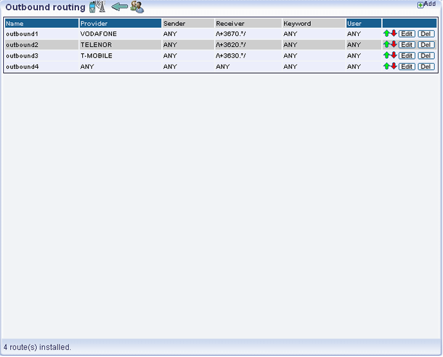Move outbound2 route down with red arrow
Viewport: 443px width, 357px height.
pos(394,44)
